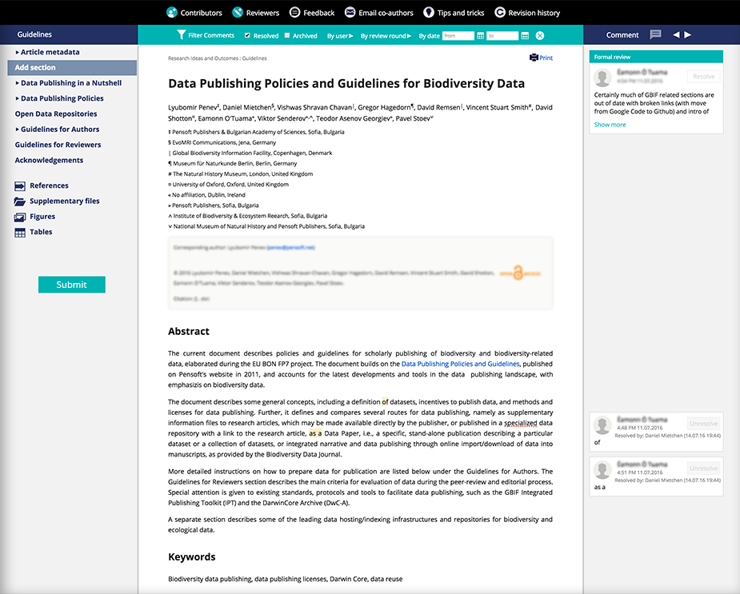
Task: Click the open access logo
Action: tap(520, 273)
